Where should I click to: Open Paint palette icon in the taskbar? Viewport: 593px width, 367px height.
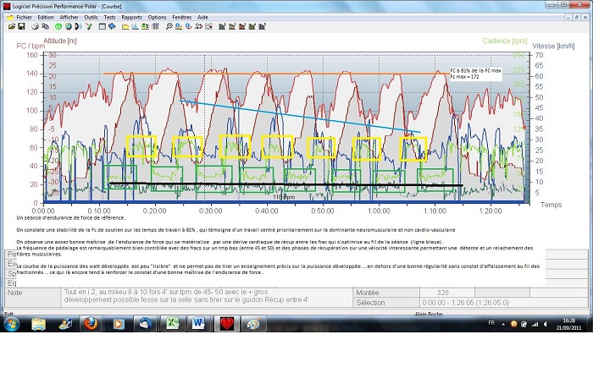pyautogui.click(x=254, y=324)
